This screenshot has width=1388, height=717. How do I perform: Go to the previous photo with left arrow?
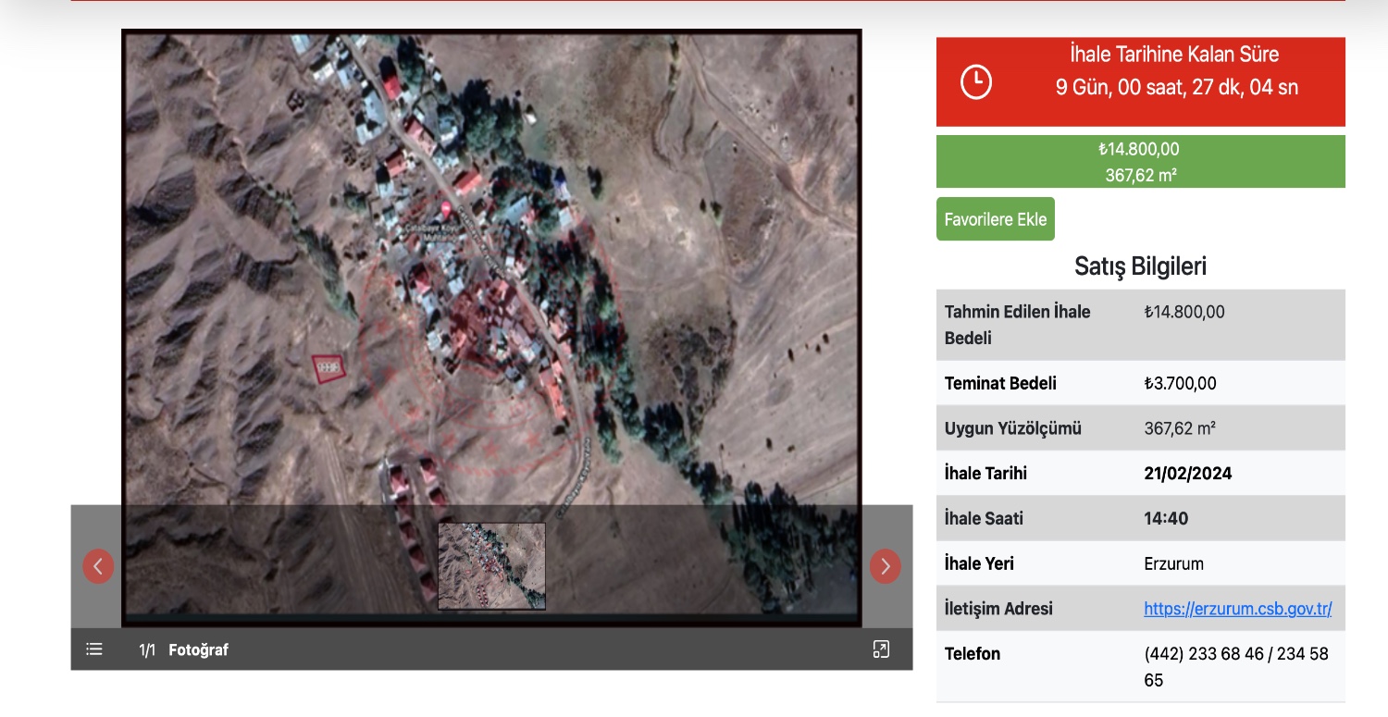(99, 566)
